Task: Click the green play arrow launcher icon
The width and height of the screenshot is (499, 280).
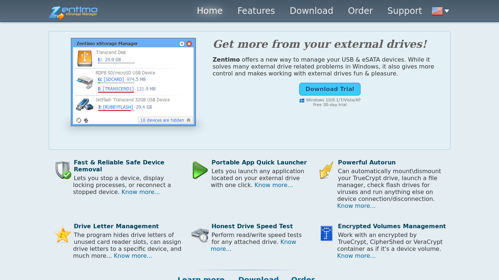Action: pyautogui.click(x=200, y=170)
